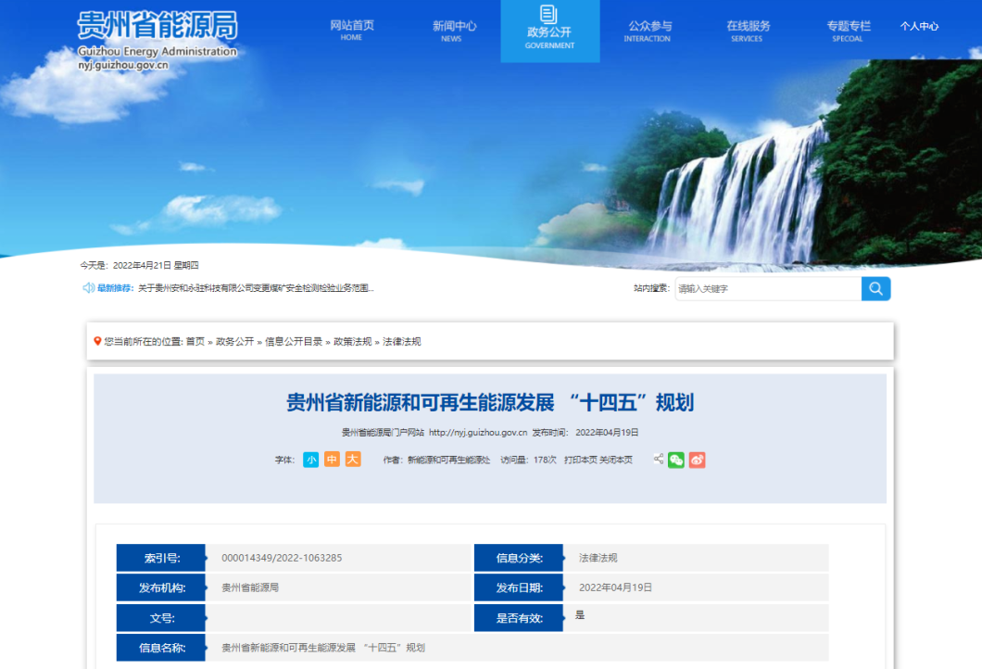Click the 文号 label cell
Image resolution: width=982 pixels, height=669 pixels.
click(x=161, y=618)
